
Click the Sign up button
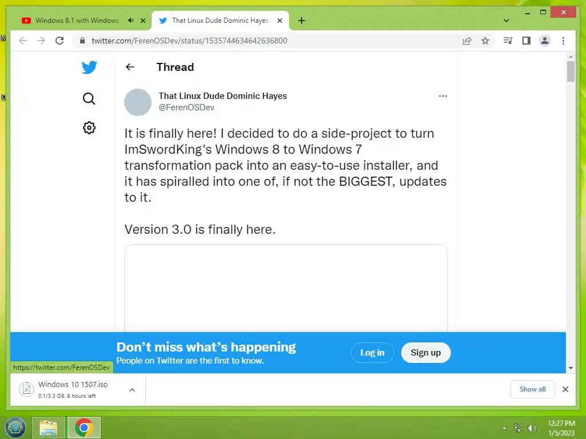pos(426,352)
